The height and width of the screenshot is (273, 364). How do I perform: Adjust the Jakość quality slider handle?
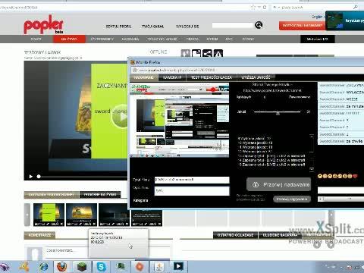(278, 113)
